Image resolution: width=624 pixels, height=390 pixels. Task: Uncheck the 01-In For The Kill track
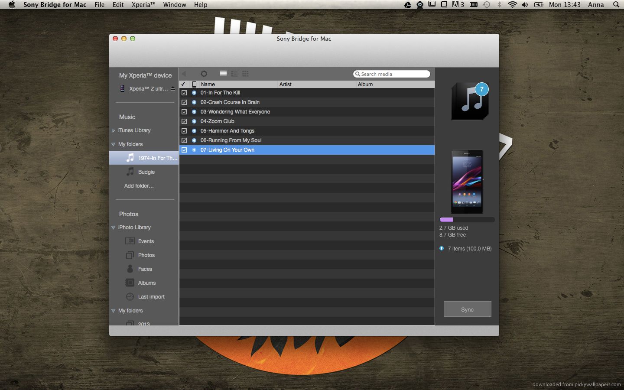coord(184,93)
